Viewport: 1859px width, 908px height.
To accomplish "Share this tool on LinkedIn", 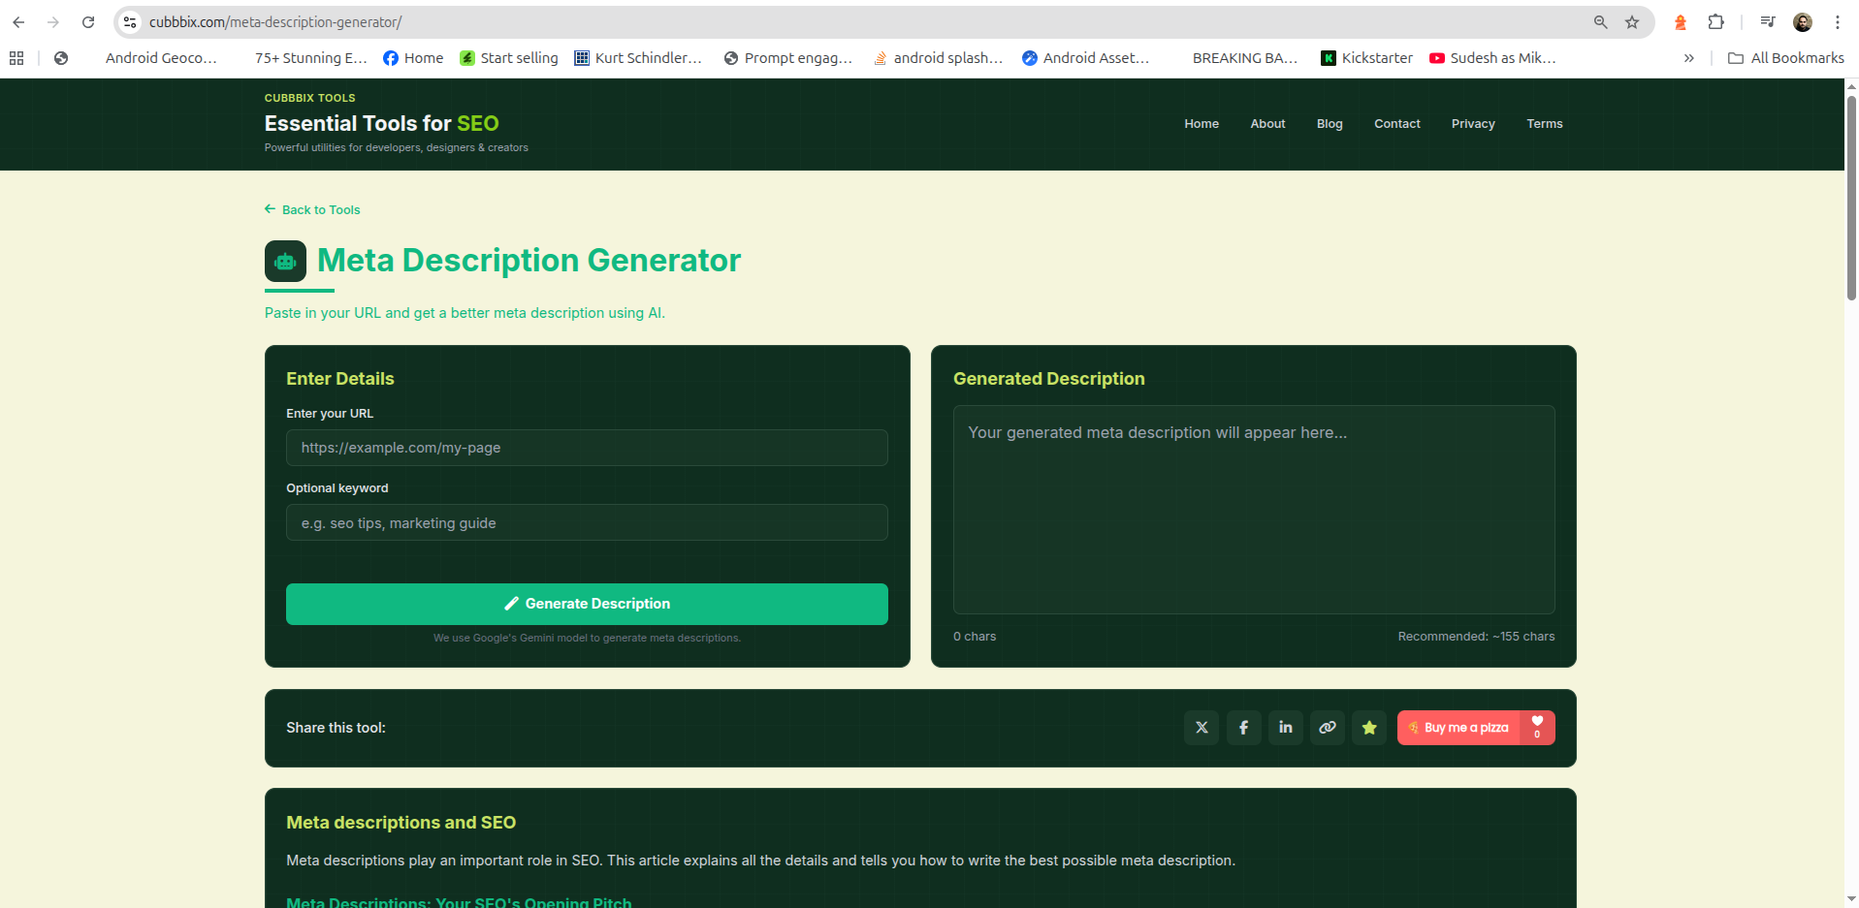I will click(x=1285, y=727).
